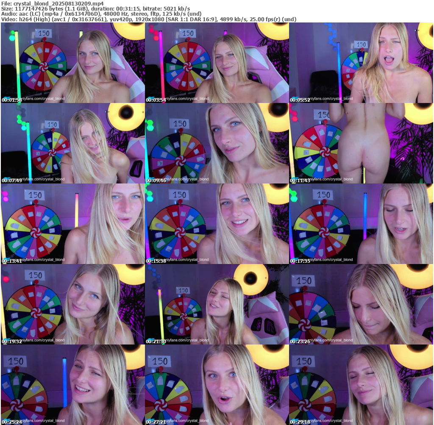Open the frame stamped 00:07:49

coord(72,143)
